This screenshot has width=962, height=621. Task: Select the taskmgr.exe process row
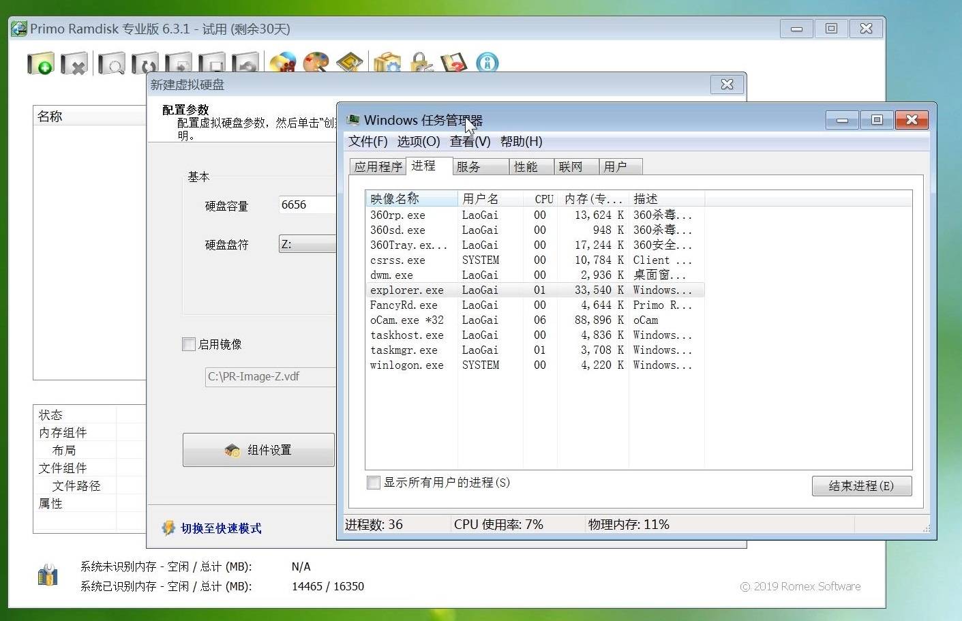[x=535, y=350]
